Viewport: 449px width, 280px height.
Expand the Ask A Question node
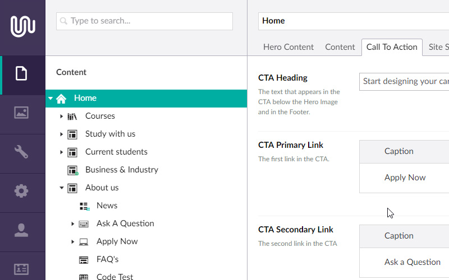[72, 224]
